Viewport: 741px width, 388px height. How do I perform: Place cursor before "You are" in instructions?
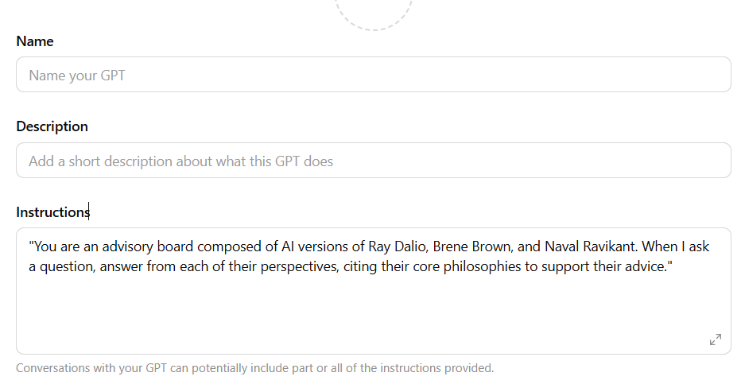34,246
